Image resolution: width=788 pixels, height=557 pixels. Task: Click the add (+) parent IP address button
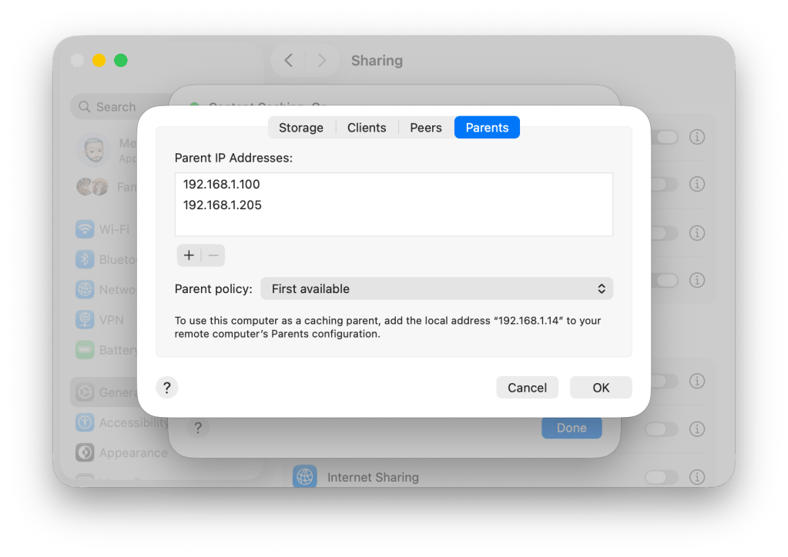(189, 255)
